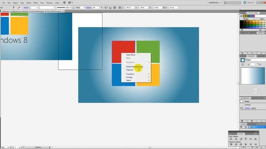
Task: Click the opacity value field
Action: pos(95,7)
